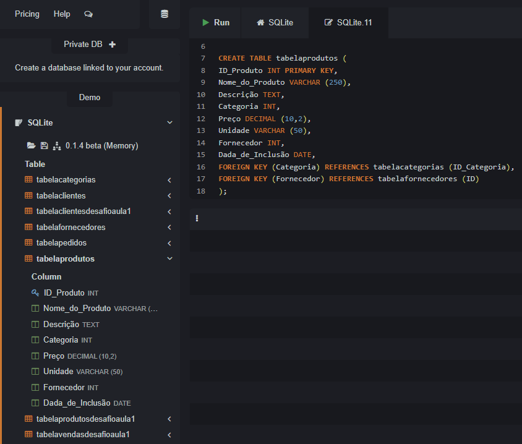Open the Private DB tab
This screenshot has height=444, width=522.
(90, 45)
